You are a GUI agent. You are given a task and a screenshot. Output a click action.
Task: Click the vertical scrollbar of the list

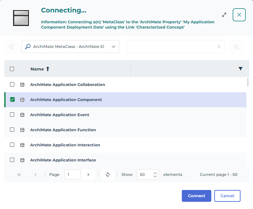(248, 82)
